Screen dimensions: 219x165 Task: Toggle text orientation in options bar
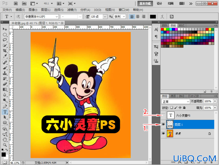point(18,17)
